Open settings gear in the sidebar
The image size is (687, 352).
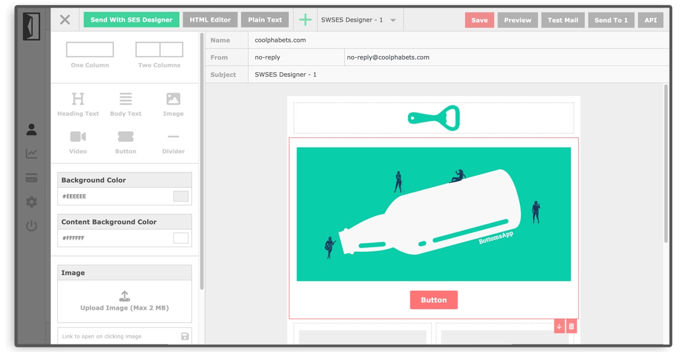(x=31, y=201)
